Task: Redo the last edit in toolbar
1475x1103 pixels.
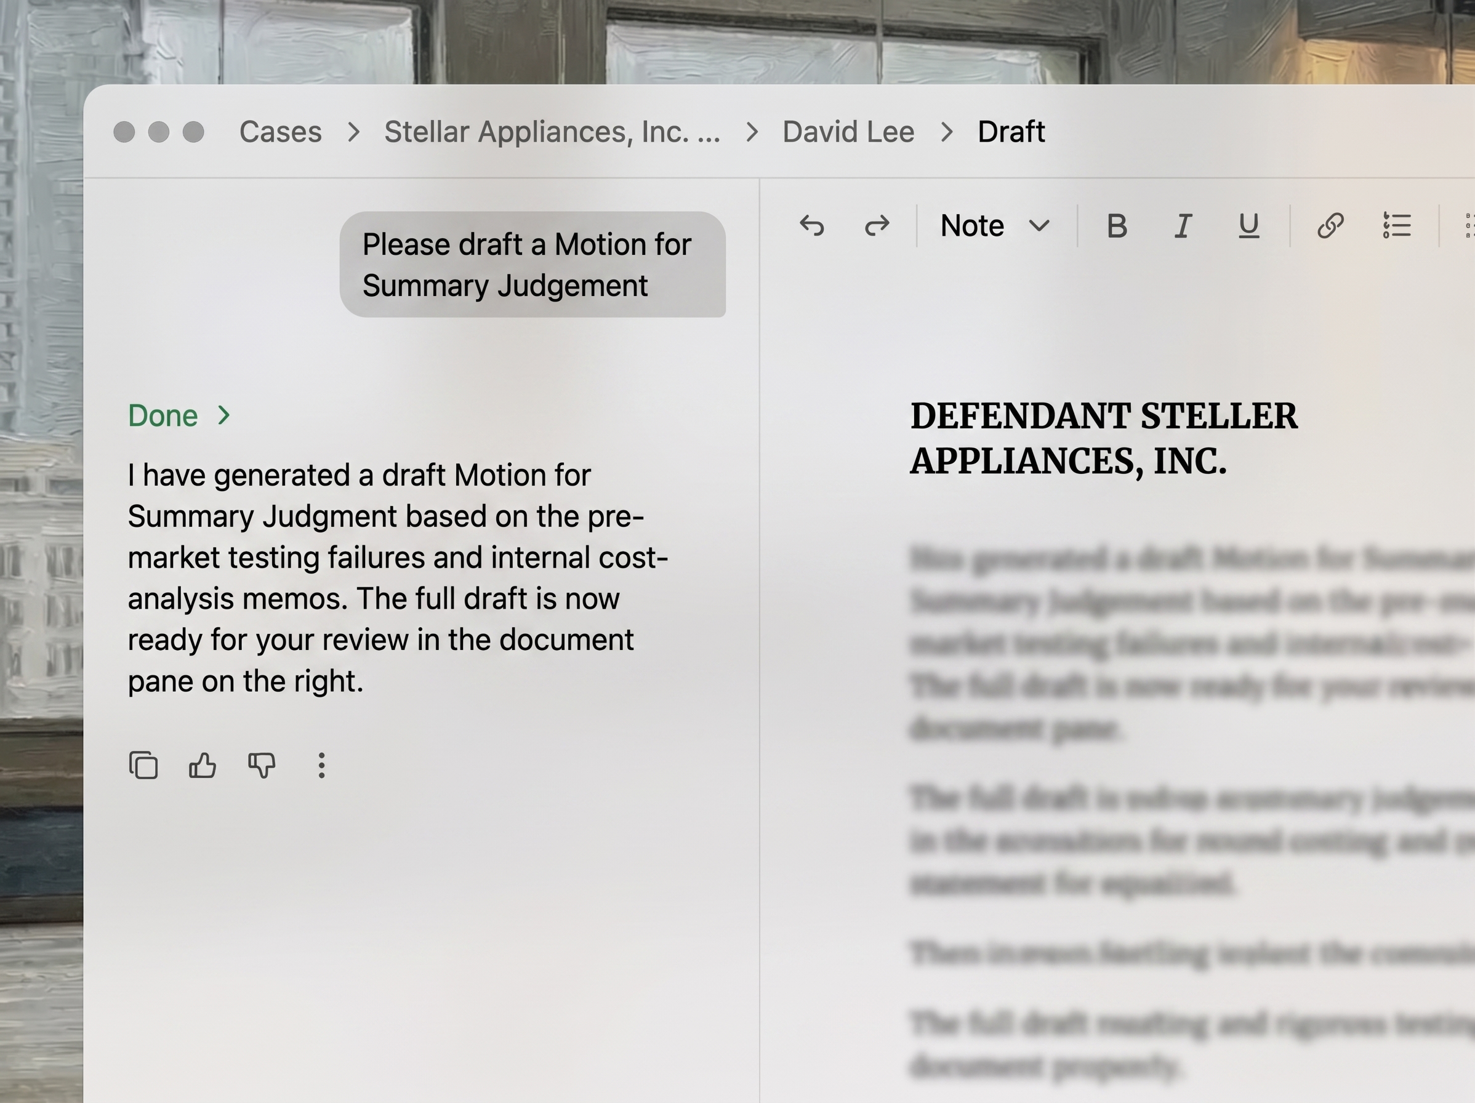Action: pyautogui.click(x=877, y=226)
